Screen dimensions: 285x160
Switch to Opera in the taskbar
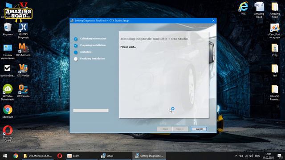[60, 156]
